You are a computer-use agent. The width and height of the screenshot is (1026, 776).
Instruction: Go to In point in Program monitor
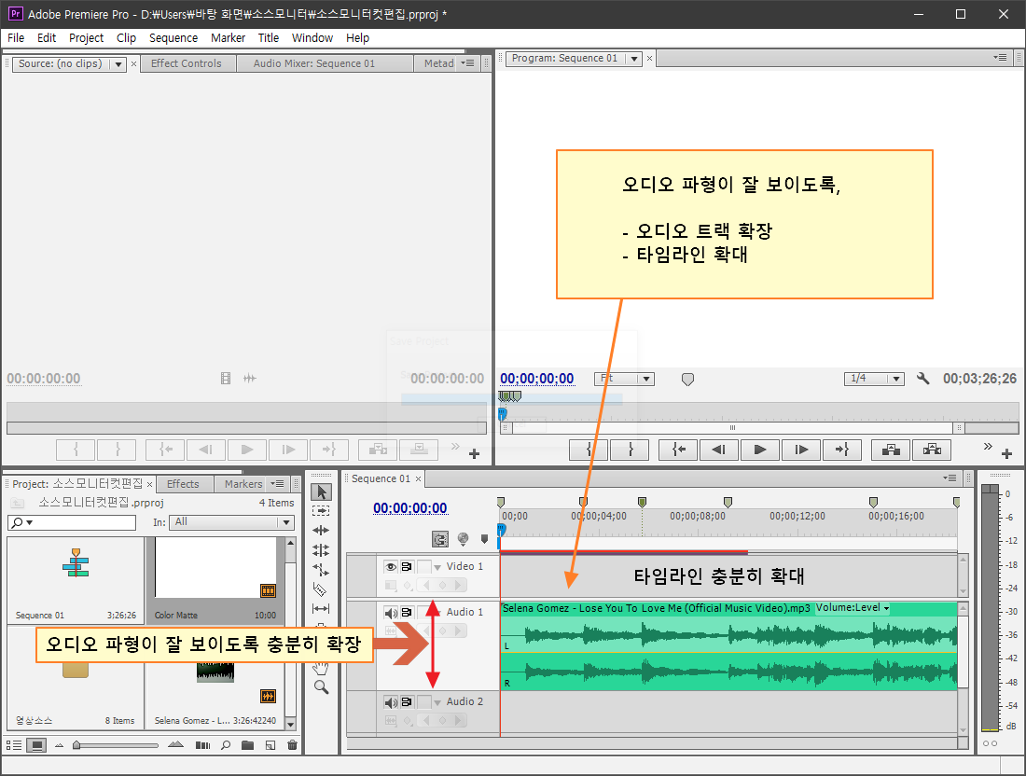(678, 450)
